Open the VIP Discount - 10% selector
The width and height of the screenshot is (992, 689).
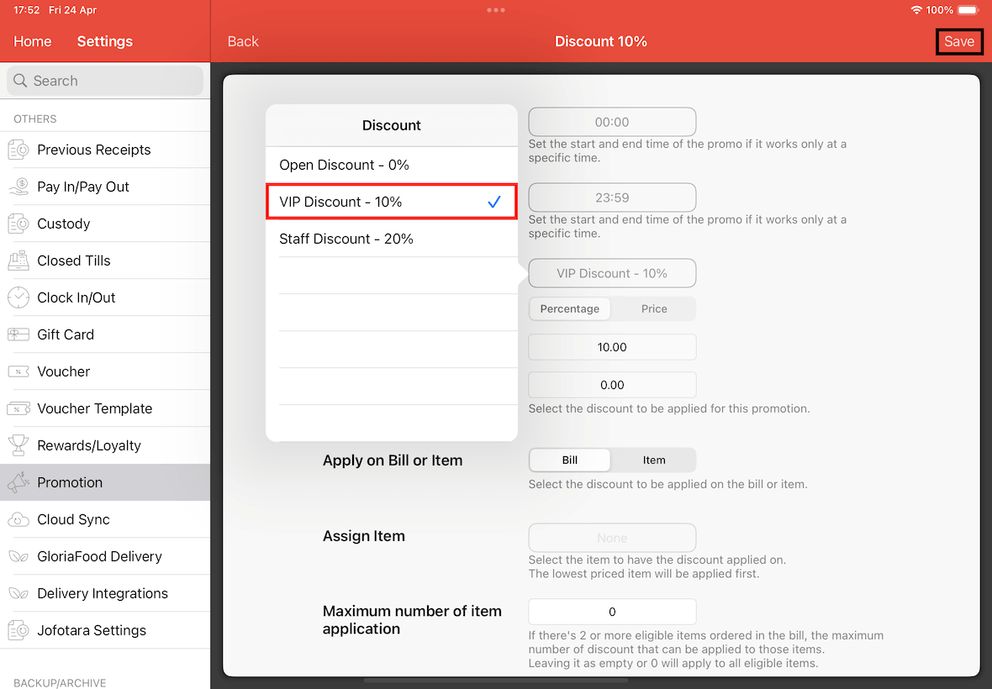tap(612, 273)
